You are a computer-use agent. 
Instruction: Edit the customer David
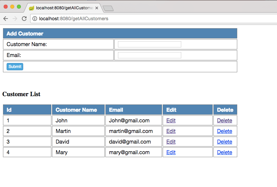[171, 142]
